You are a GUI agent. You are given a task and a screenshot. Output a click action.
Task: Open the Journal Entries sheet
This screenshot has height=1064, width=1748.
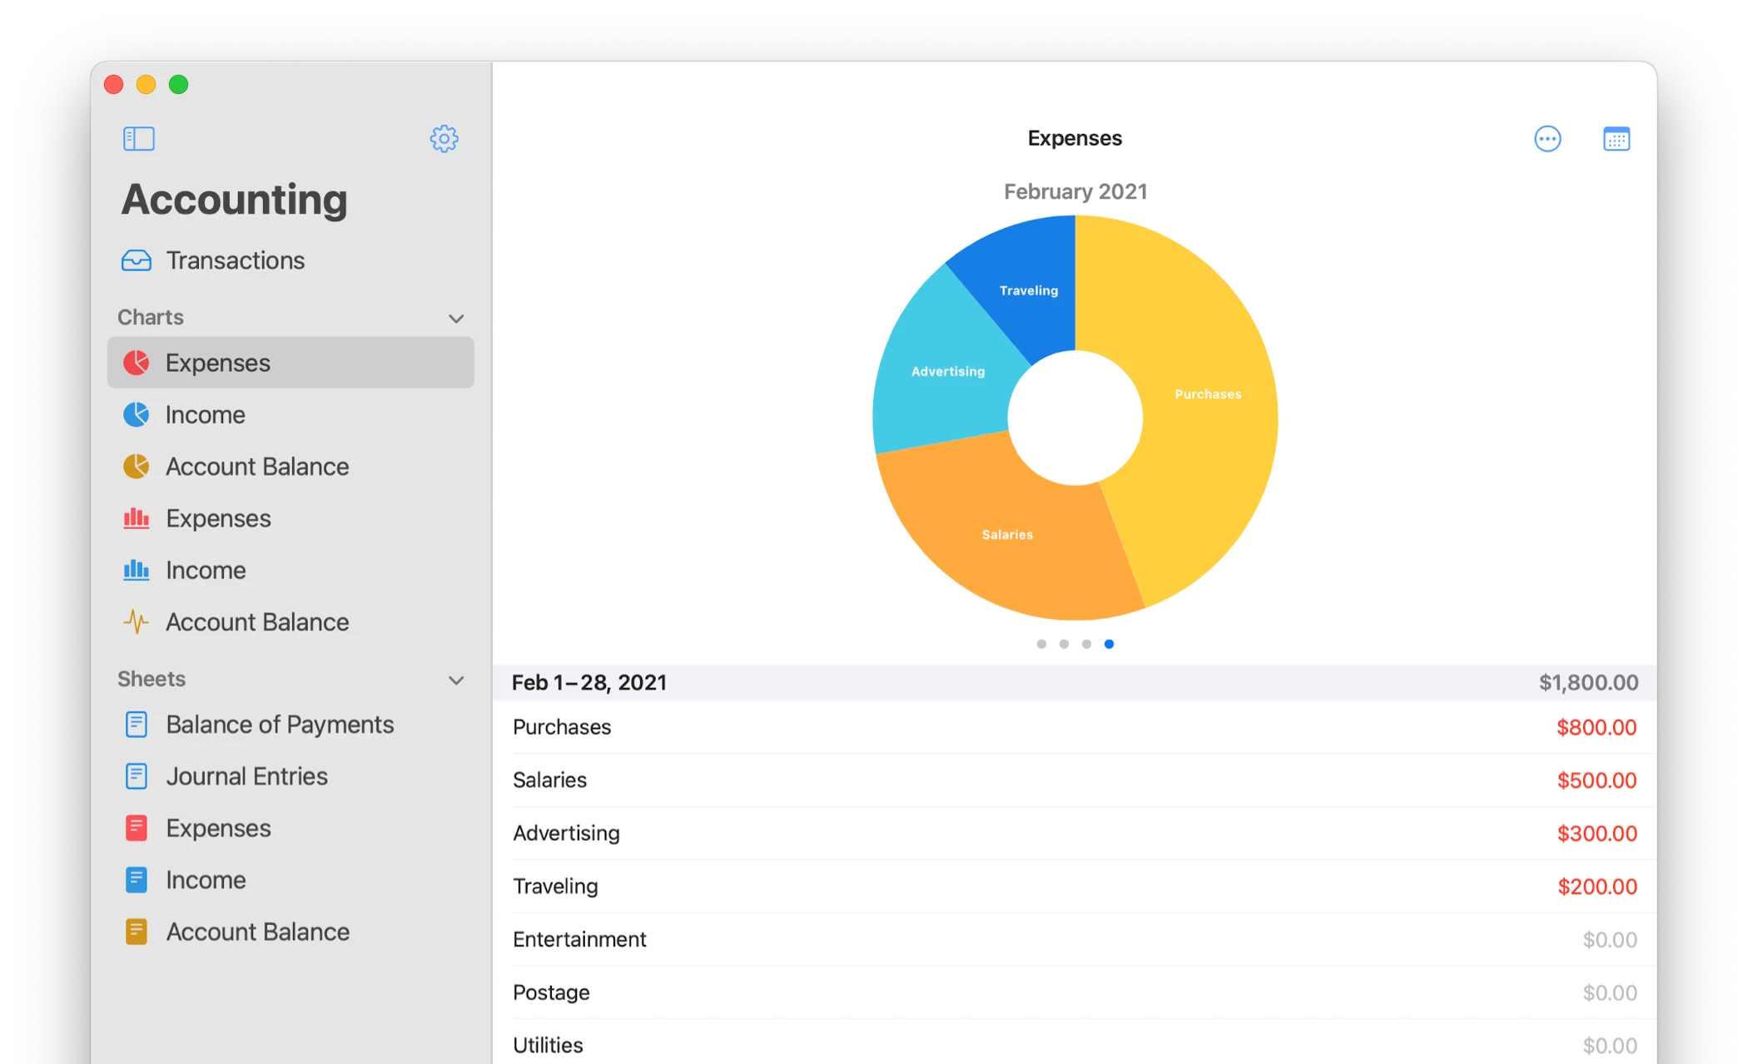246,776
